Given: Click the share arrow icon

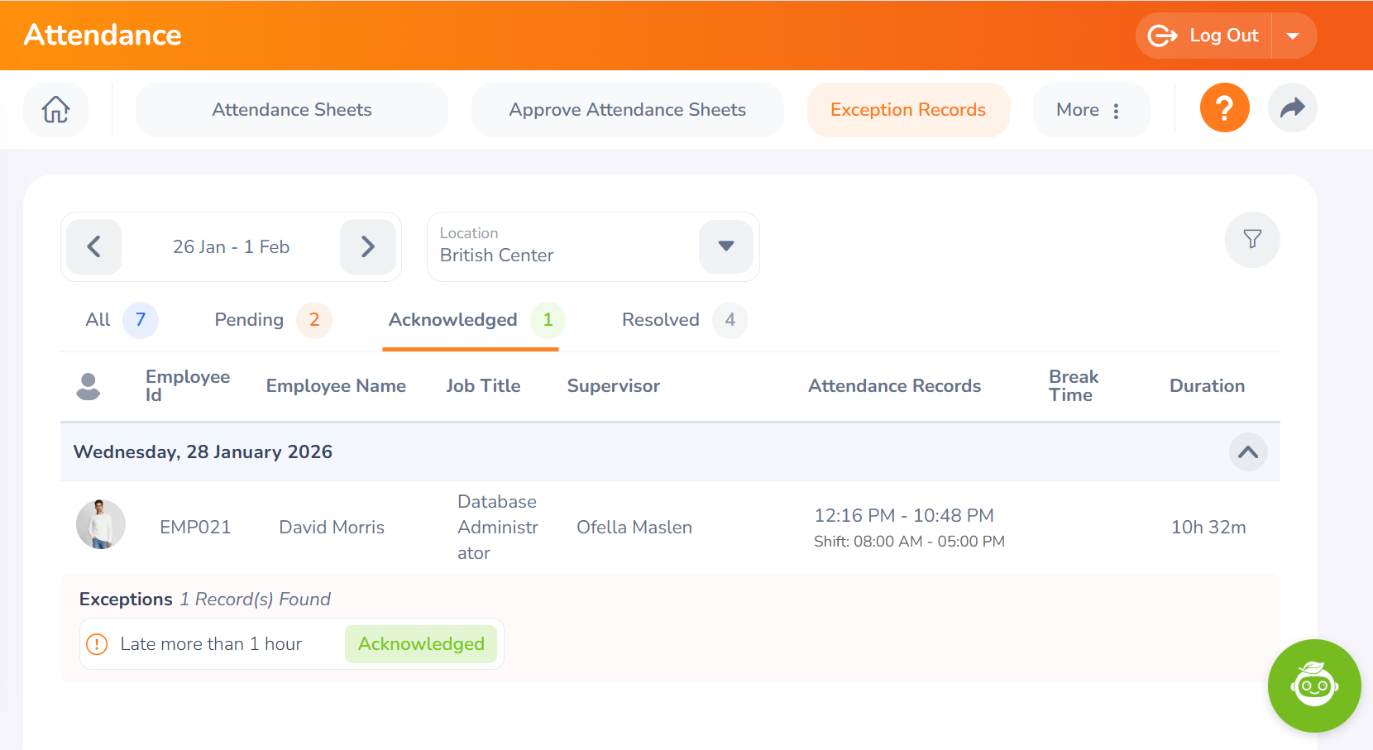Looking at the screenshot, I should pyautogui.click(x=1292, y=108).
